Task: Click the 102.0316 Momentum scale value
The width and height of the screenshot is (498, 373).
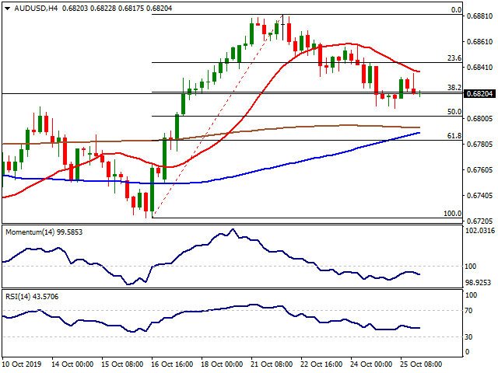Action: [x=480, y=231]
